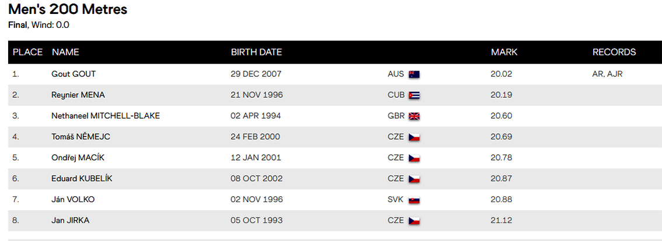The height and width of the screenshot is (241, 662).
Task: Open Gout GOUT athlete profile
Action: point(74,74)
